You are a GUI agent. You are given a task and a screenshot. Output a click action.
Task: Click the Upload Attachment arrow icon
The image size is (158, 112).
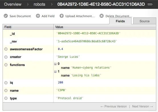[x=62, y=16]
